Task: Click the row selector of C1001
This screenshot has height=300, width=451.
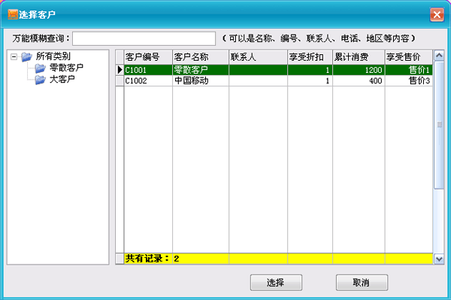Action: pos(120,70)
